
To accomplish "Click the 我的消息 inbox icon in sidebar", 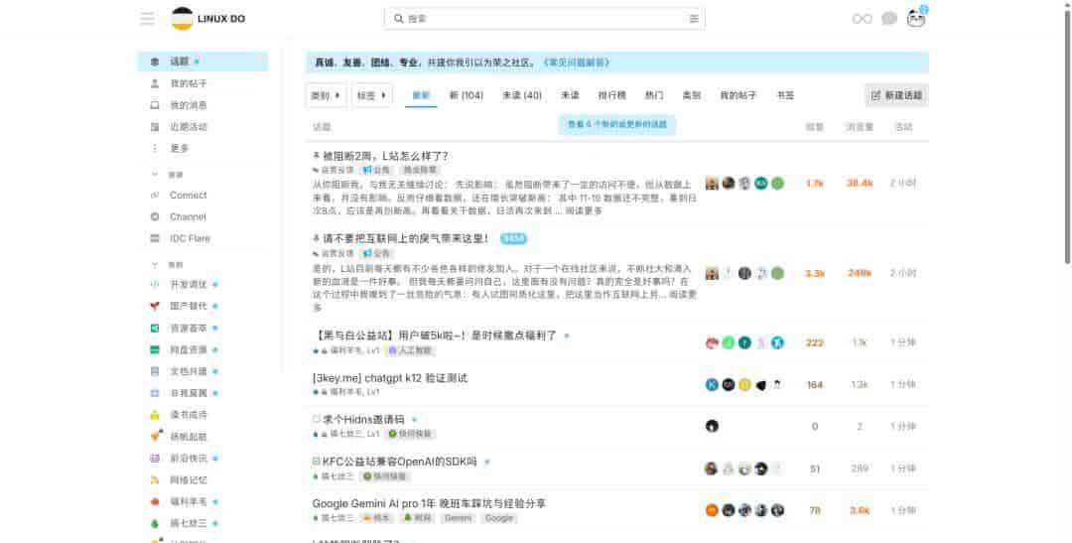I will pos(155,105).
